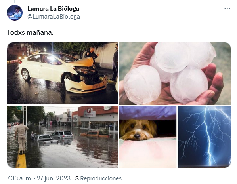
Task: Select the tweet text "Todxs mañana:"
Action: [x=30, y=32]
